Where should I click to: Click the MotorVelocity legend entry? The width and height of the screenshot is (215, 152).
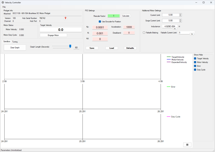point(175,60)
